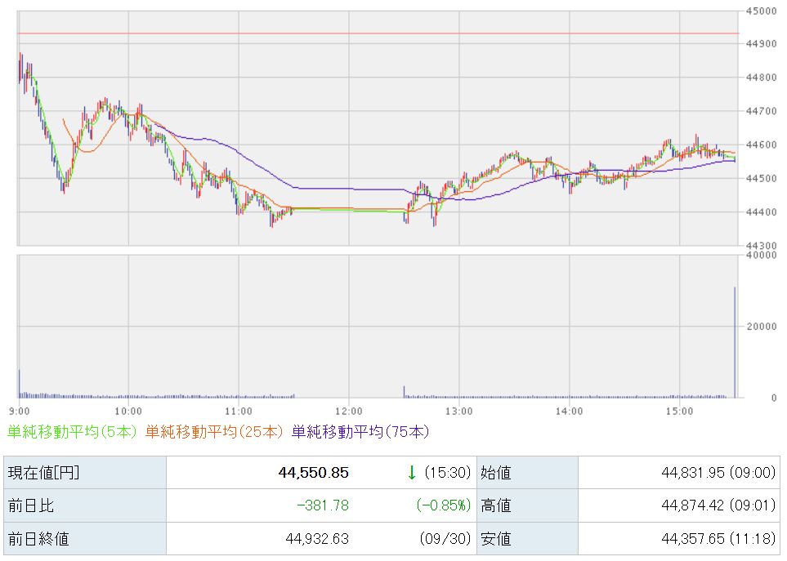
Task: Click the (-0.85%) percent change
Action: (440, 505)
